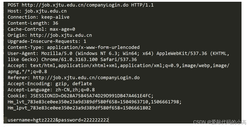Click the Host header value job.xjtu.edu.cn
The height and width of the screenshot is (127, 250).
(x=45, y=11)
